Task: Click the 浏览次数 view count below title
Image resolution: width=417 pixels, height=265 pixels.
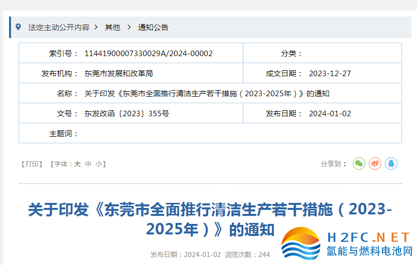Action: 247,254
